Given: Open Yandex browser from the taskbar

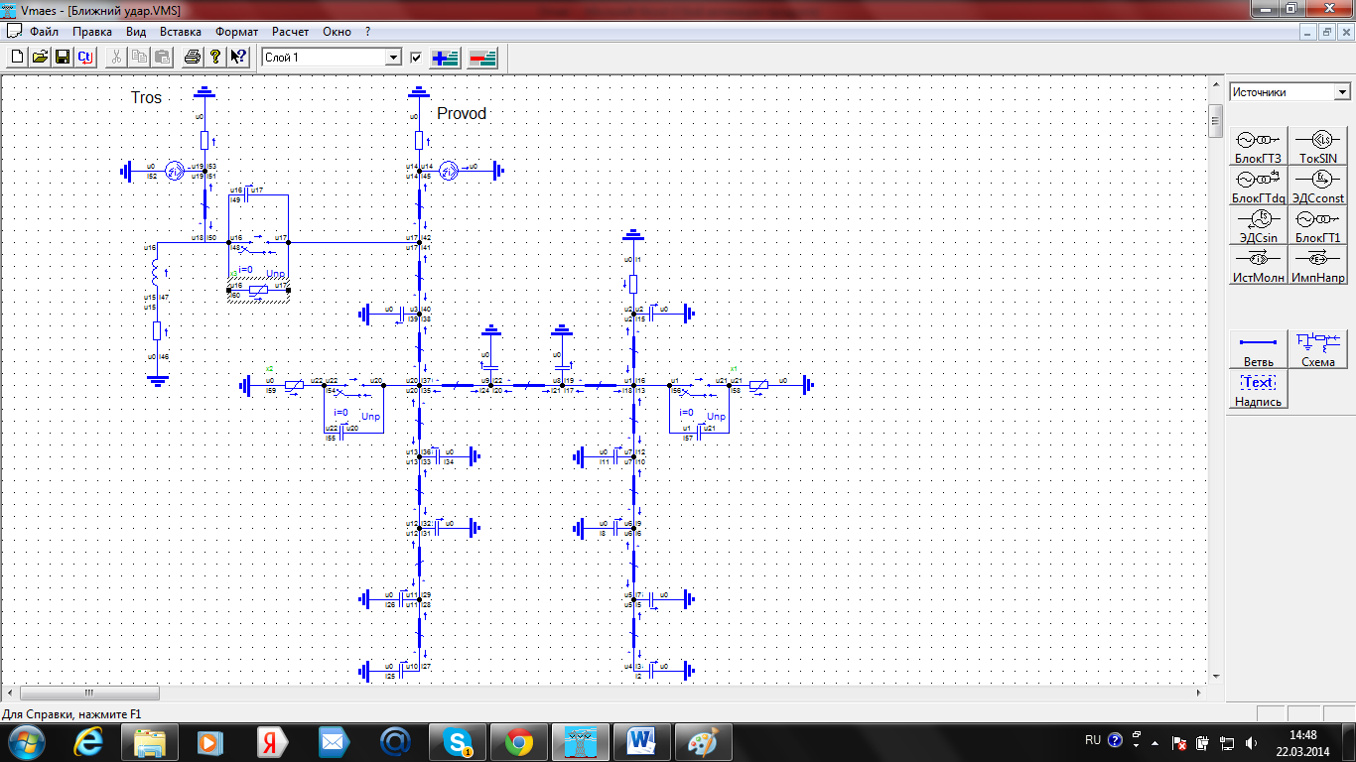Looking at the screenshot, I should click(273, 741).
